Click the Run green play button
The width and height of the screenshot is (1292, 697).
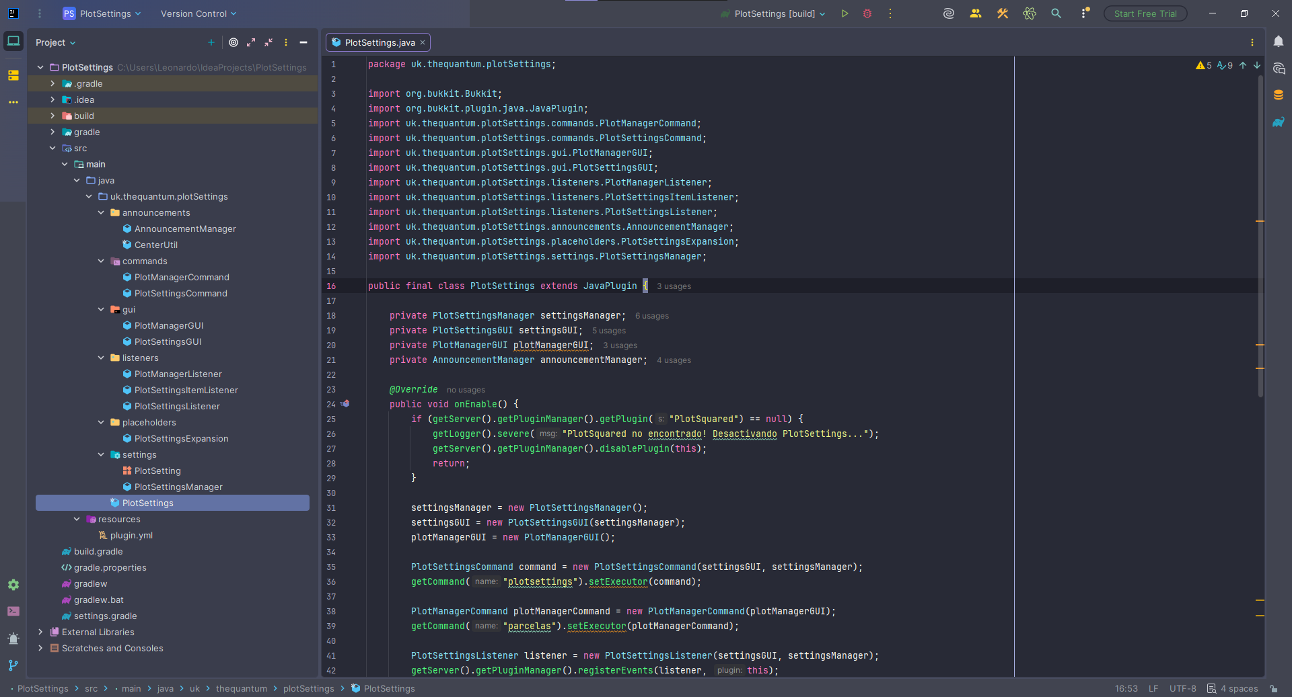[x=845, y=13]
